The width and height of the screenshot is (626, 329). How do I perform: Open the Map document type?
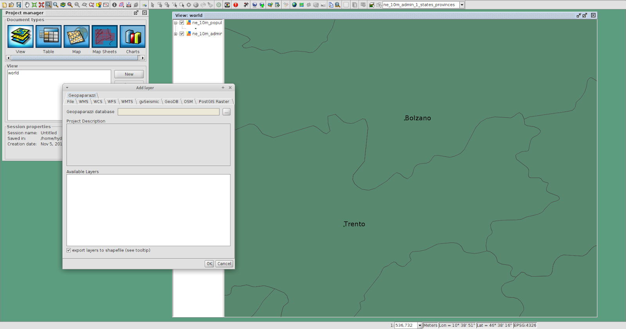coord(77,36)
